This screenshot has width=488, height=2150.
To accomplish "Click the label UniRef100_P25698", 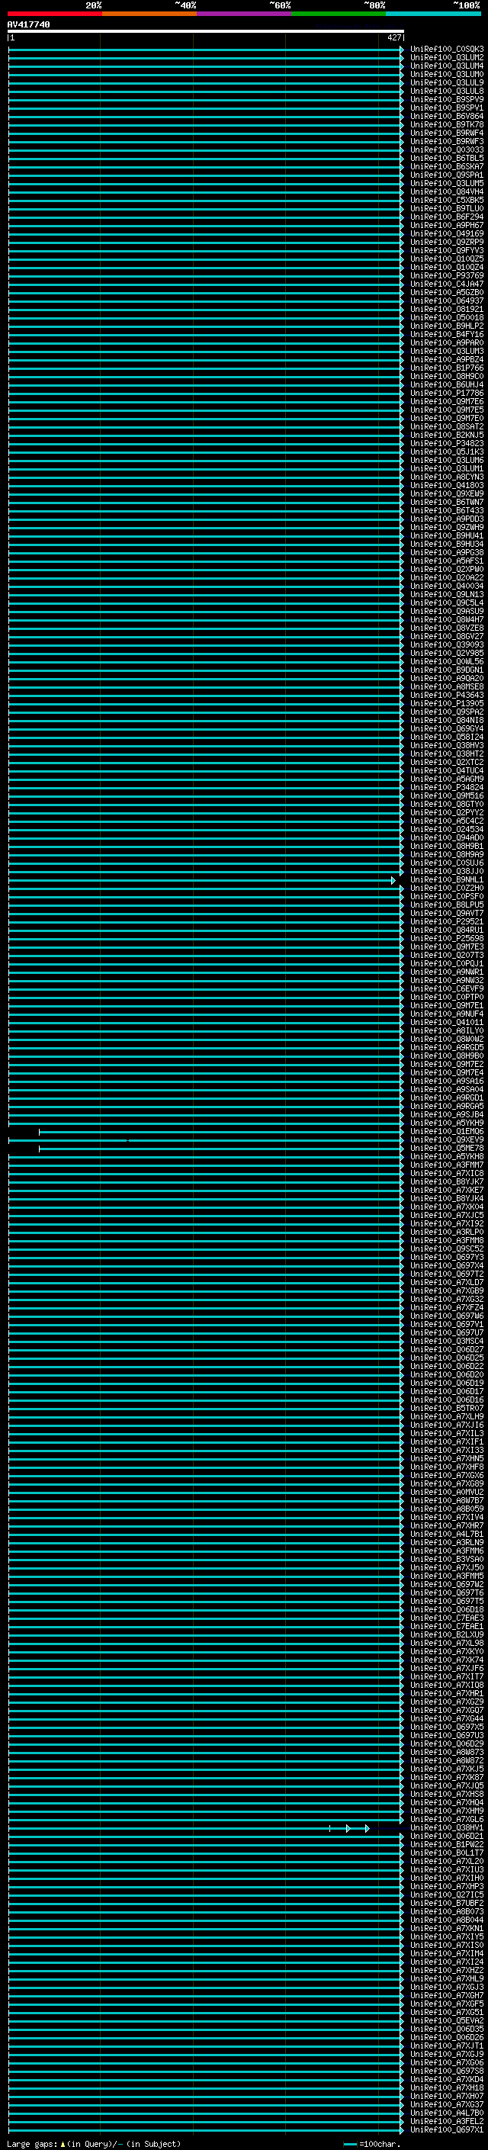I will pyautogui.click(x=447, y=938).
